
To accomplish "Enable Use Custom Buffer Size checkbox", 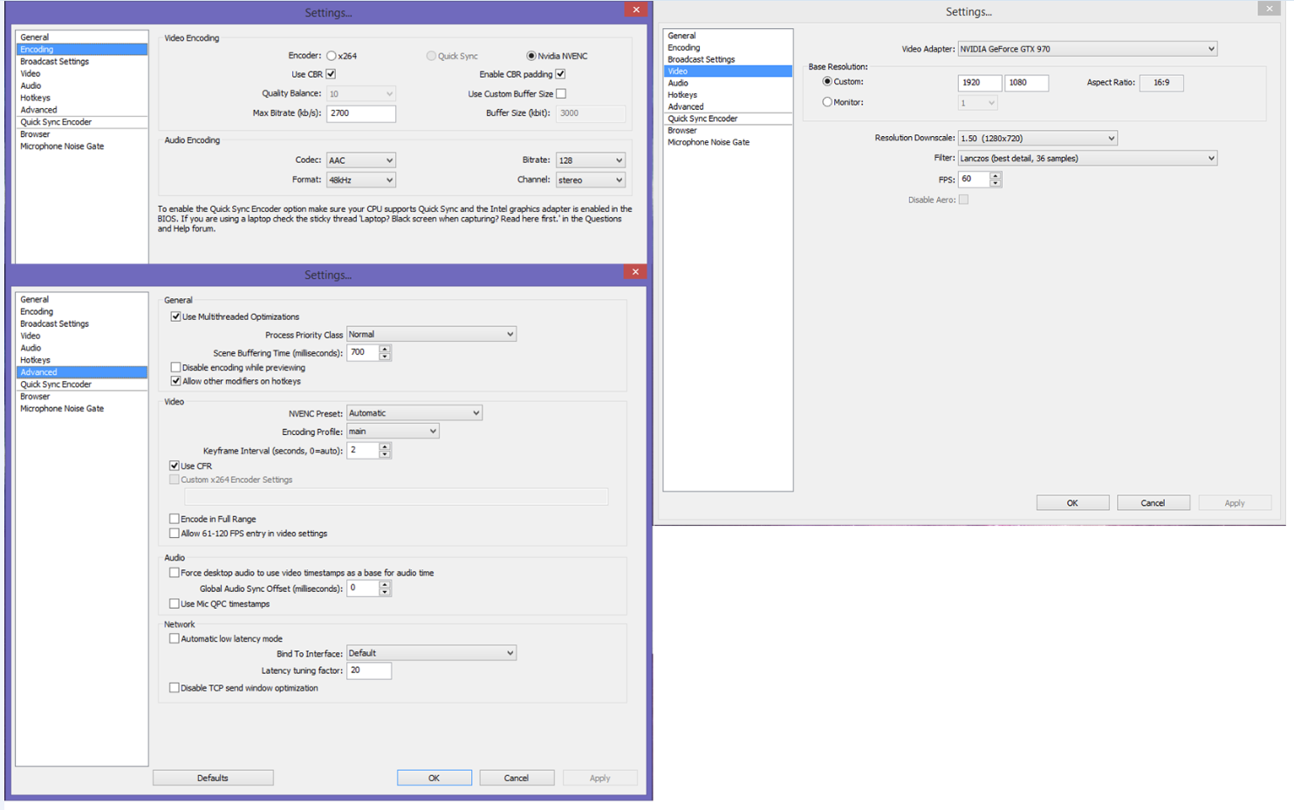I will 561,93.
